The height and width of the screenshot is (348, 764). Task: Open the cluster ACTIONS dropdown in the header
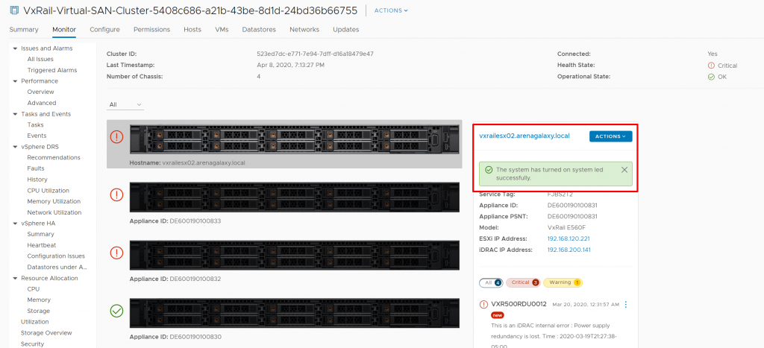pos(391,10)
